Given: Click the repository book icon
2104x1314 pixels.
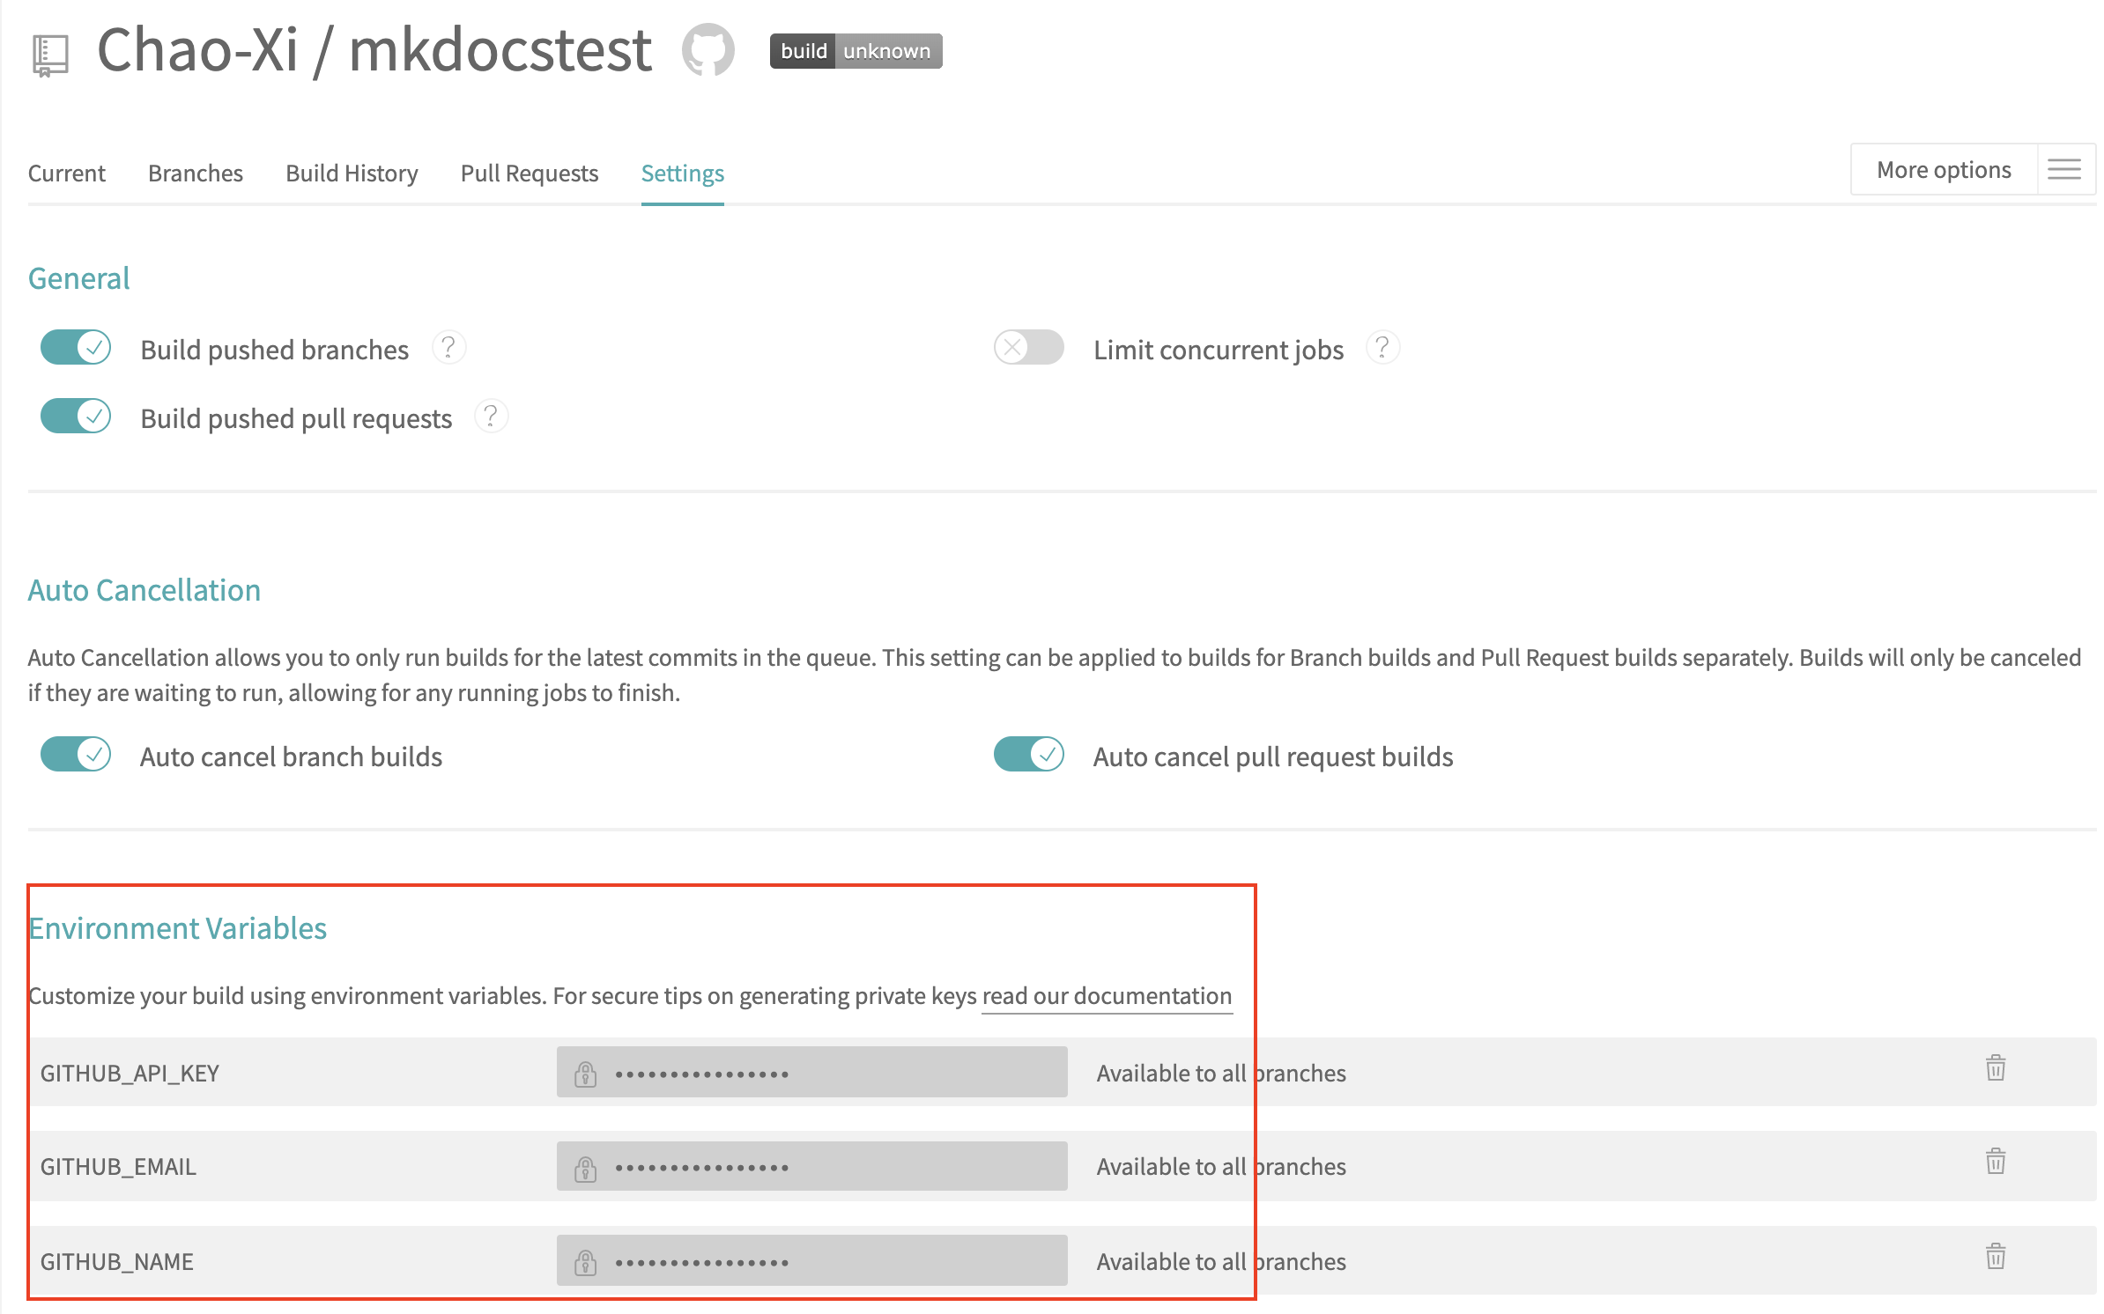Looking at the screenshot, I should [50, 55].
